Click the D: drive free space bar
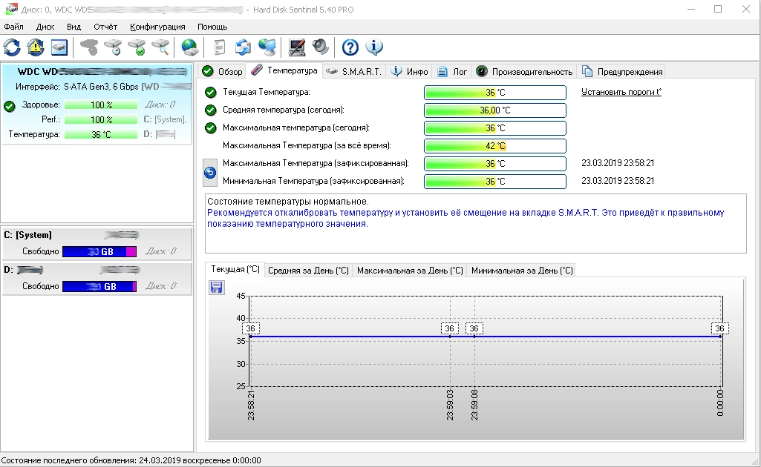The height and width of the screenshot is (467, 761). [x=99, y=286]
